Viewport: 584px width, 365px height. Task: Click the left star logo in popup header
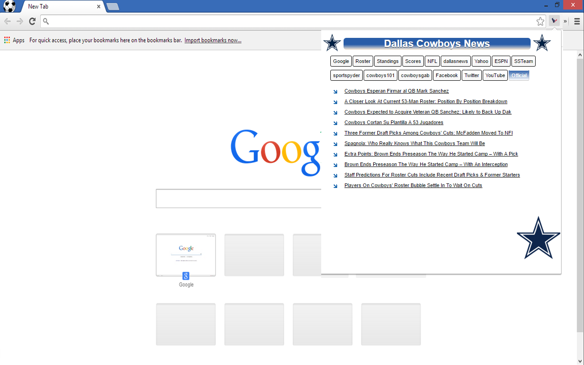(332, 43)
